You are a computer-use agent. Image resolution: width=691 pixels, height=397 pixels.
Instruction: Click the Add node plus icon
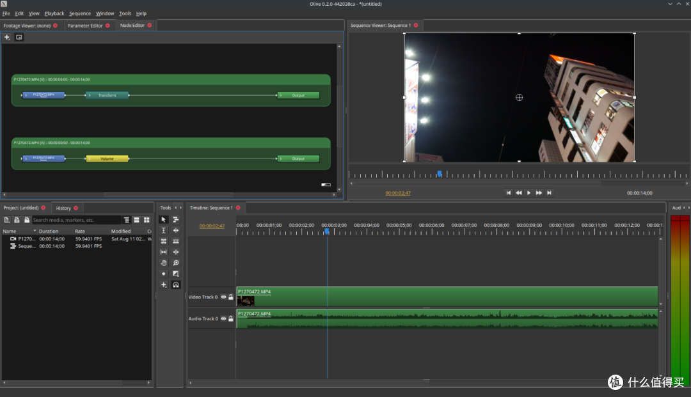pos(6,38)
